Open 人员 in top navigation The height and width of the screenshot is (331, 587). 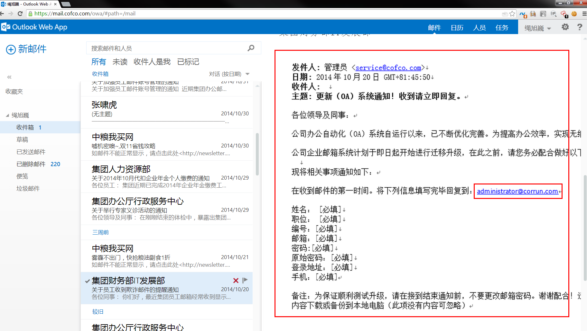click(479, 28)
